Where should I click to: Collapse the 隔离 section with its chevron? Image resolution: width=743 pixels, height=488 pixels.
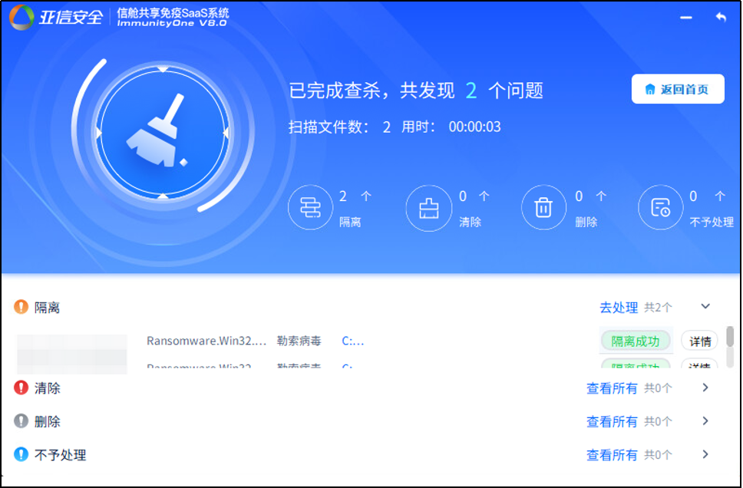pyautogui.click(x=705, y=306)
